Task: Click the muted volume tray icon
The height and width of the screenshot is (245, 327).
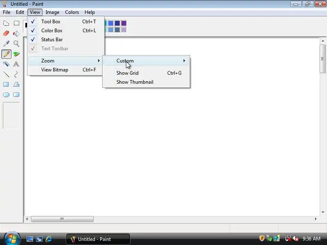Action: pos(295,238)
